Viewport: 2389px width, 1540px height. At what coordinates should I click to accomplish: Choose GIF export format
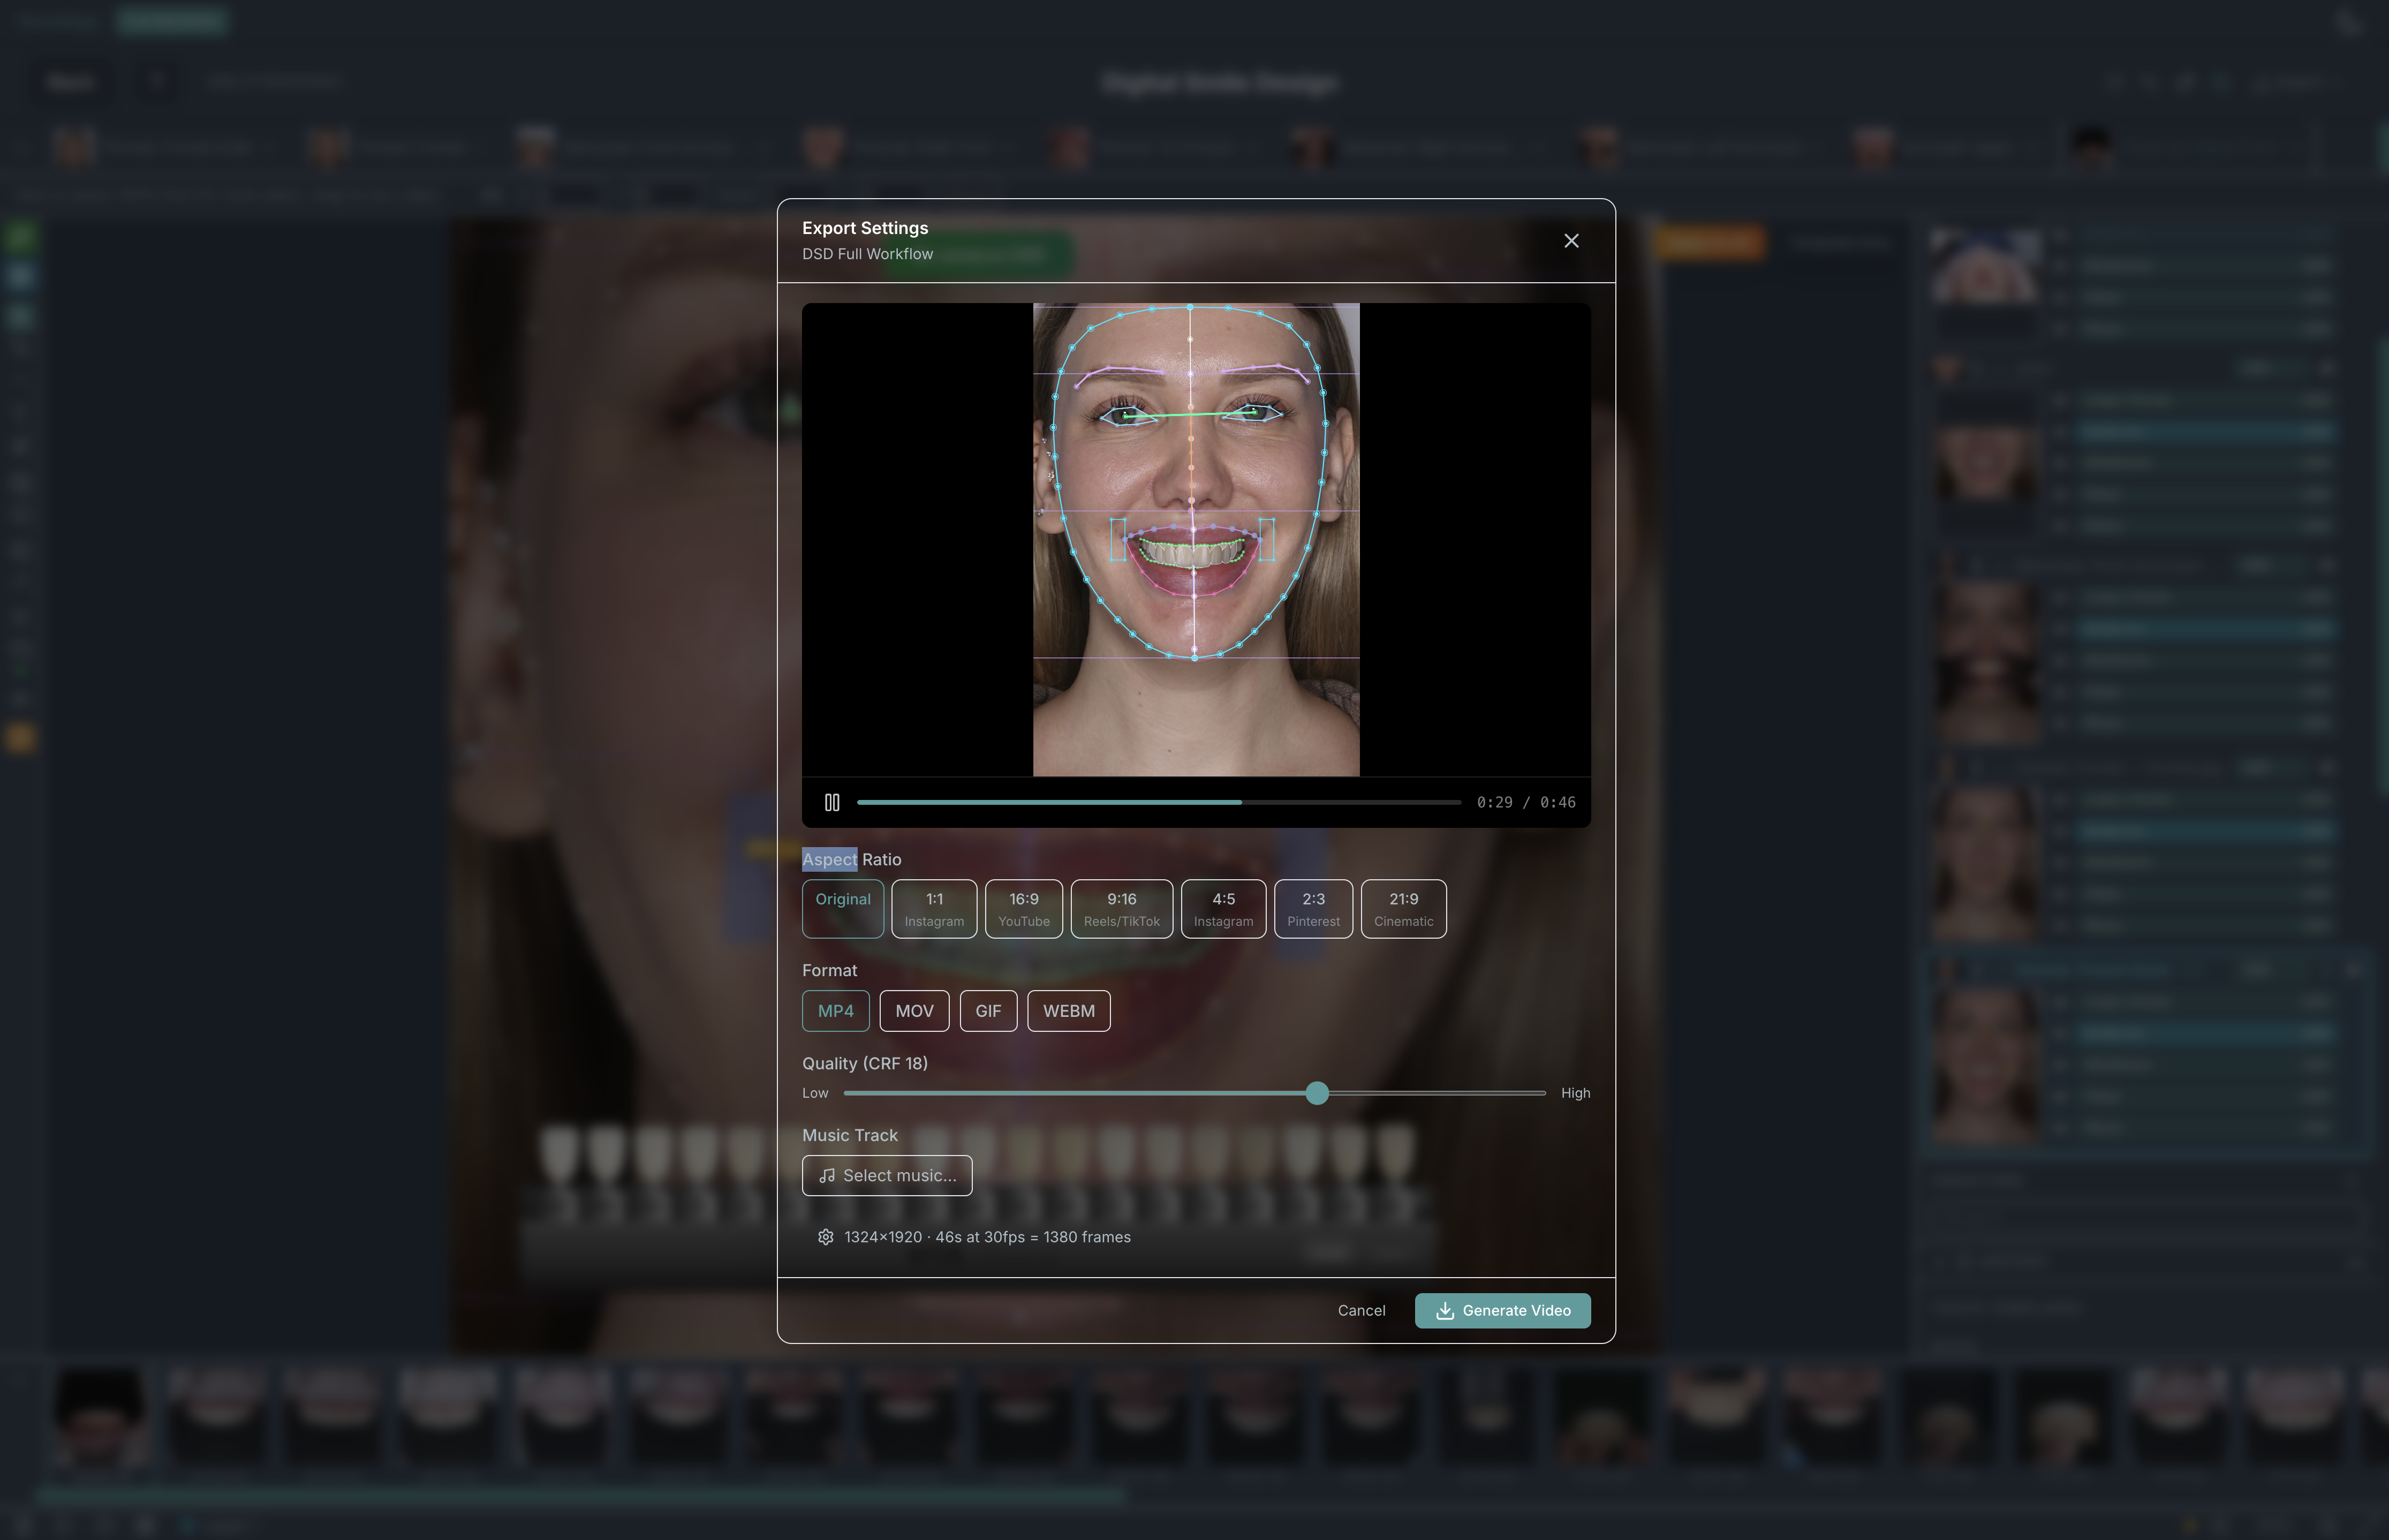[x=988, y=1010]
